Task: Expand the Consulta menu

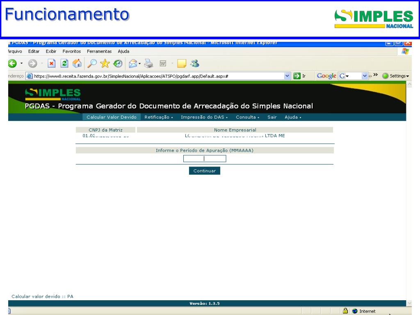Action: tap(247, 117)
